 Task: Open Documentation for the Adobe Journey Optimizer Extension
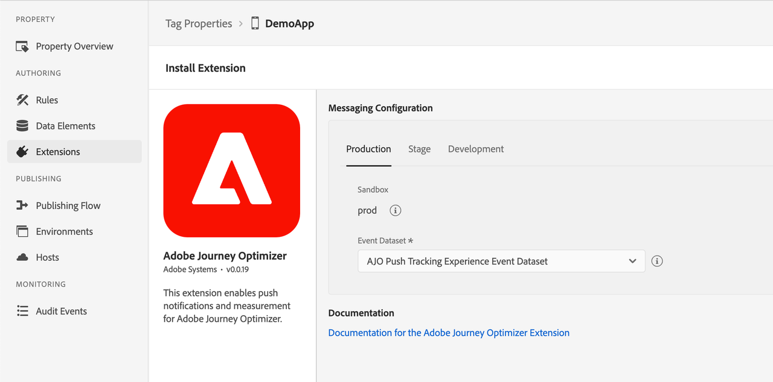[x=449, y=333]
